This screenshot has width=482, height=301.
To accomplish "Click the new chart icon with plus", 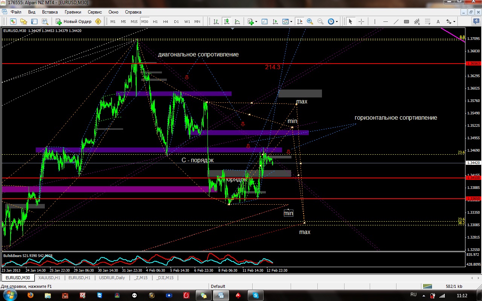I will click(x=250, y=21).
